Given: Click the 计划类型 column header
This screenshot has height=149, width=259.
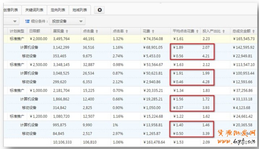Looking at the screenshot, I should (x=17, y=31).
